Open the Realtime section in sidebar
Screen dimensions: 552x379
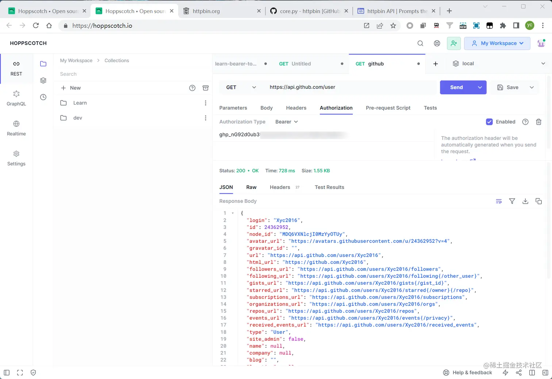[x=16, y=128]
